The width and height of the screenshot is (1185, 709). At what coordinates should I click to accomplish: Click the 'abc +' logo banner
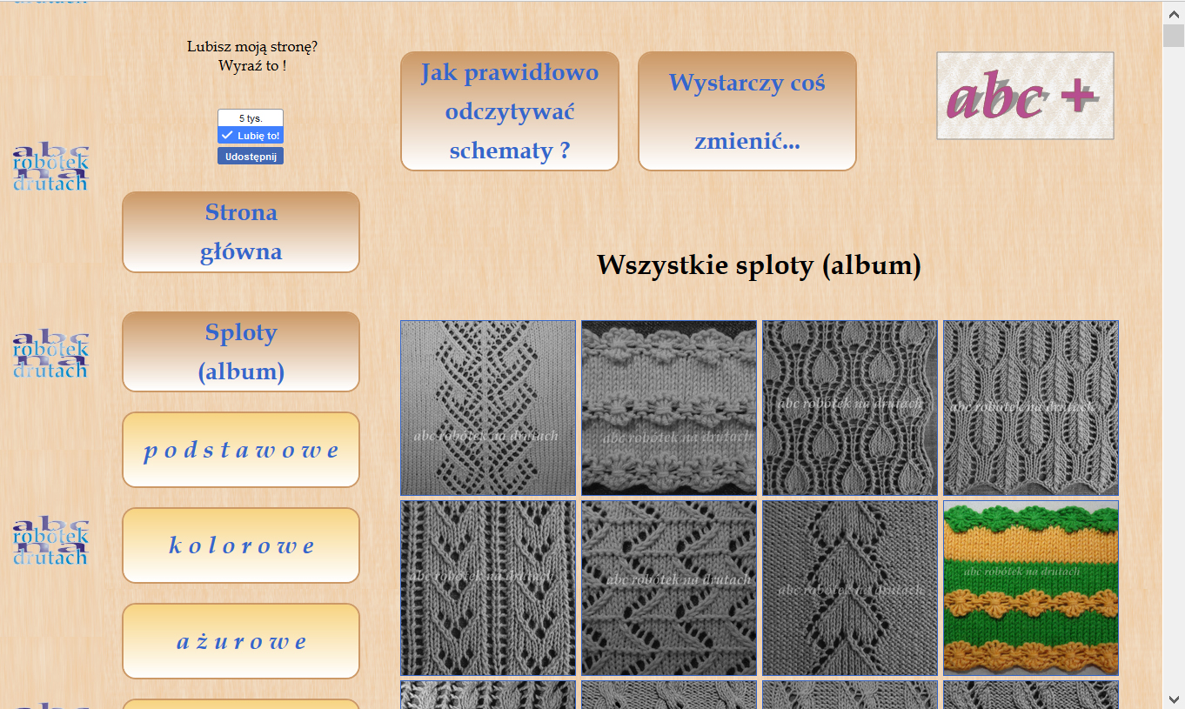(x=1025, y=96)
